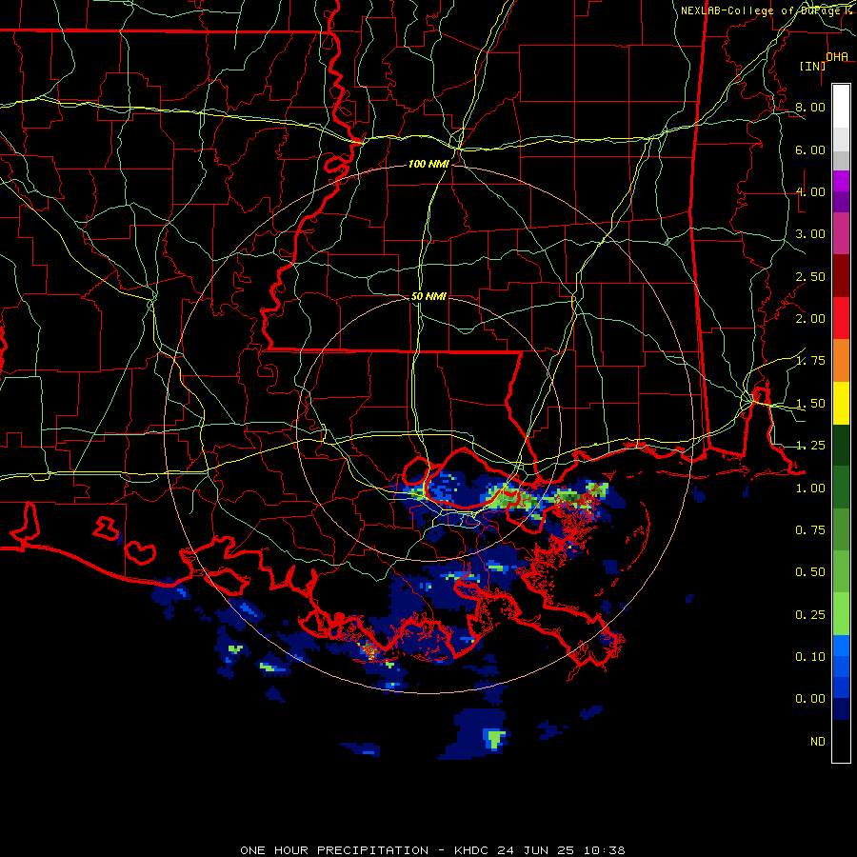Click the 'OHA' product label
This screenshot has height=857, width=857.
837,57
